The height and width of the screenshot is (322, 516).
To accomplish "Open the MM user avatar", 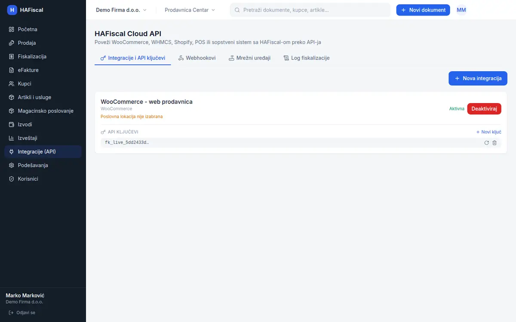I will (461, 10).
